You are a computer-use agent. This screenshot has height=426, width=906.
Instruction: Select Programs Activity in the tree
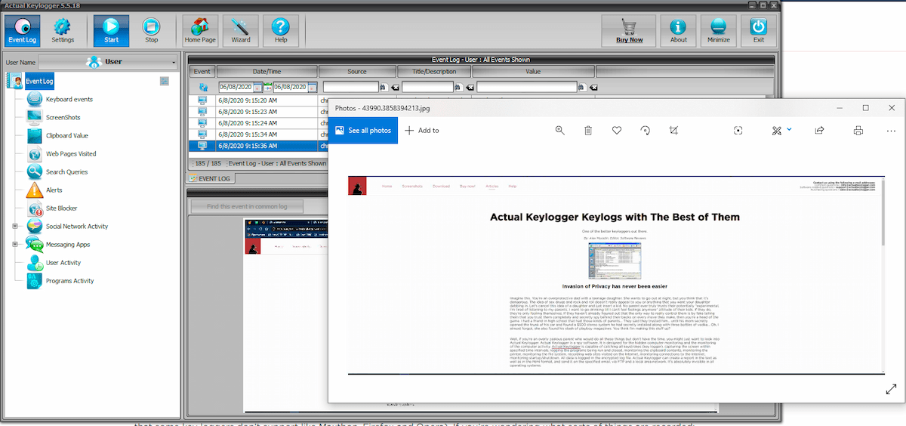[x=69, y=280]
